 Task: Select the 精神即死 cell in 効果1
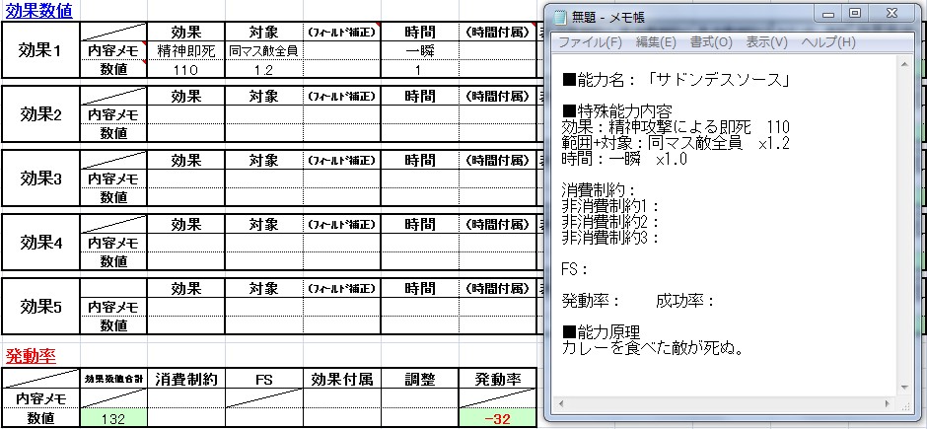185,50
